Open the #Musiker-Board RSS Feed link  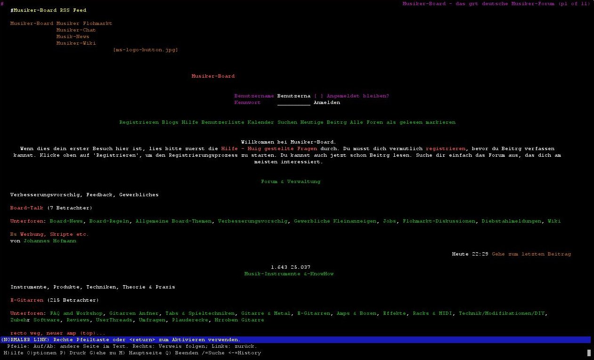[48, 10]
